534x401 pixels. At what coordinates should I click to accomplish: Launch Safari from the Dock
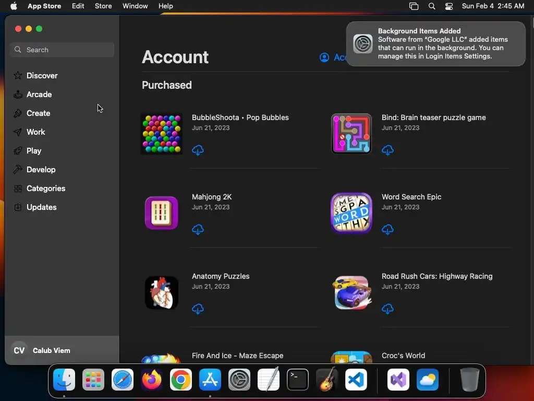(123, 380)
